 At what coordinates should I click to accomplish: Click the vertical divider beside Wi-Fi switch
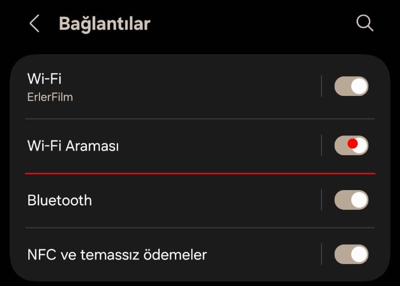322,86
